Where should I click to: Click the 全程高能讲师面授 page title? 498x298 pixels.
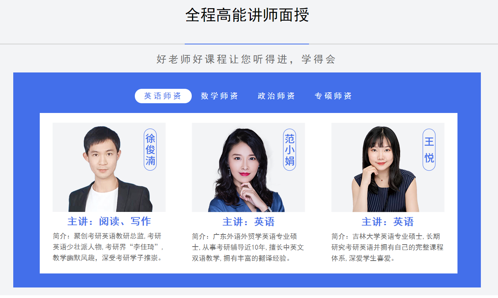pos(247,15)
